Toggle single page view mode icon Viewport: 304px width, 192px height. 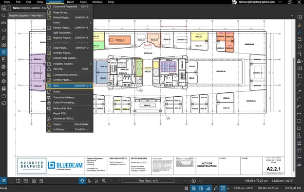(11, 181)
